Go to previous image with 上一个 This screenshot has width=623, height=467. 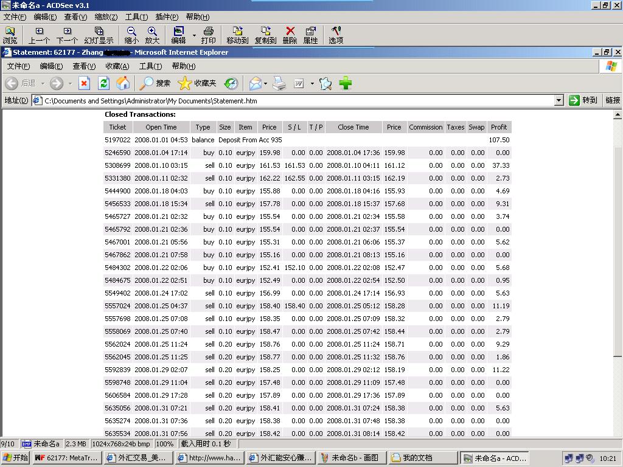(x=39, y=35)
